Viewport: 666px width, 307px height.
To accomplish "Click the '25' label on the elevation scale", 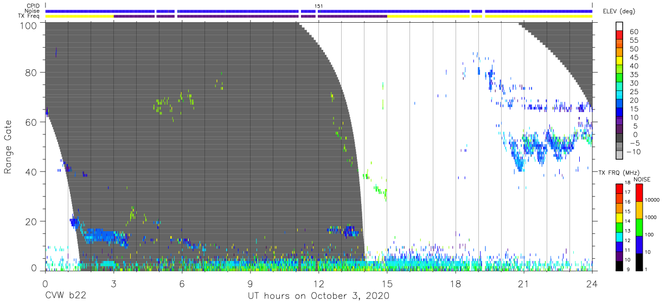I will [x=634, y=92].
